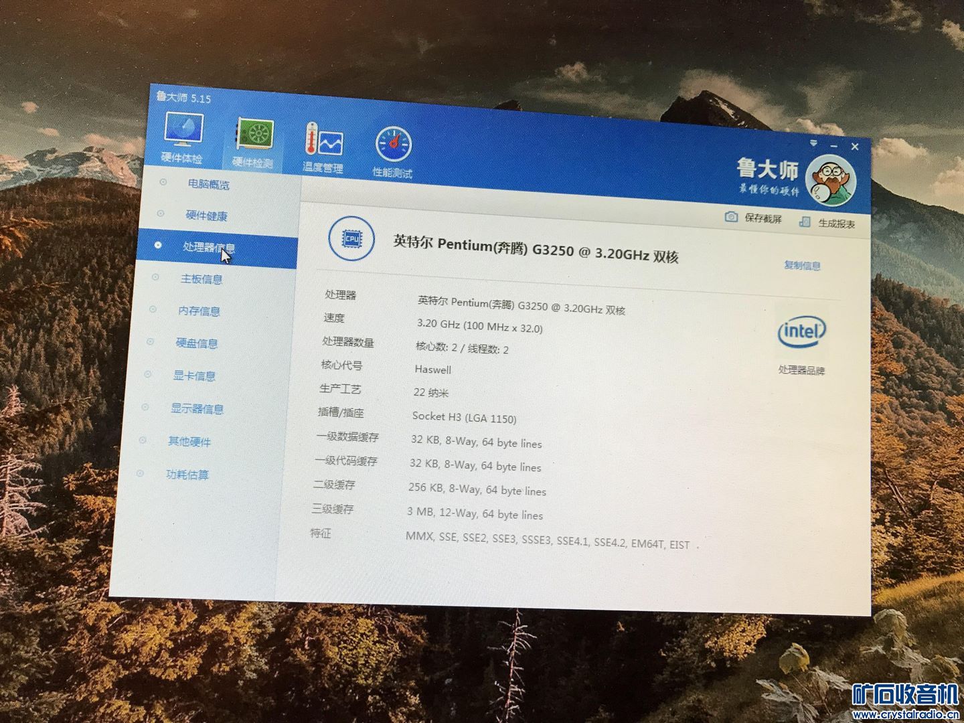Click the MMX, SSE features list value
The width and height of the screenshot is (964, 723).
coord(548,541)
